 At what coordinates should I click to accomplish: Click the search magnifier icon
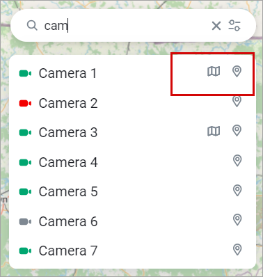pyautogui.click(x=32, y=26)
